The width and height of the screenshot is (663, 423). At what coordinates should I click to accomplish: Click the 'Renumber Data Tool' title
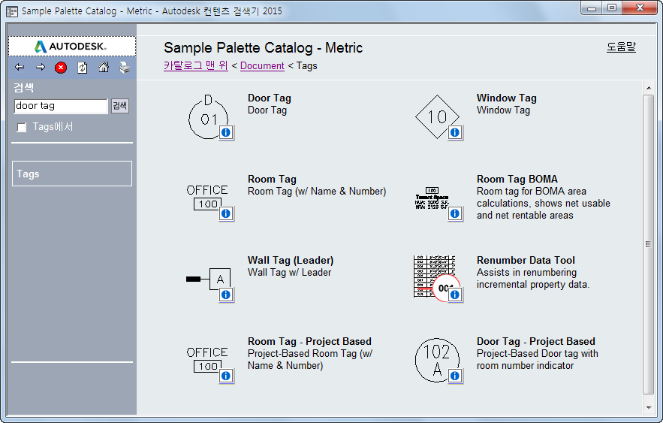point(526,260)
